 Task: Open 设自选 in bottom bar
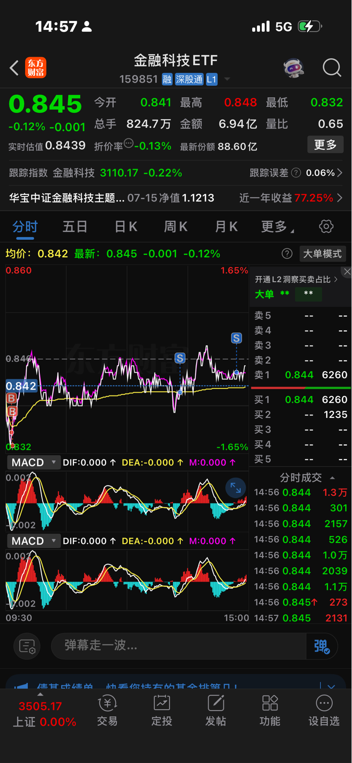point(324,711)
